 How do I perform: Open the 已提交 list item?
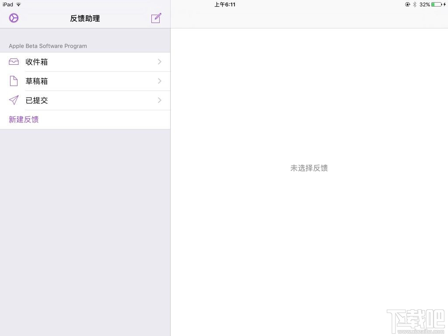(x=37, y=100)
